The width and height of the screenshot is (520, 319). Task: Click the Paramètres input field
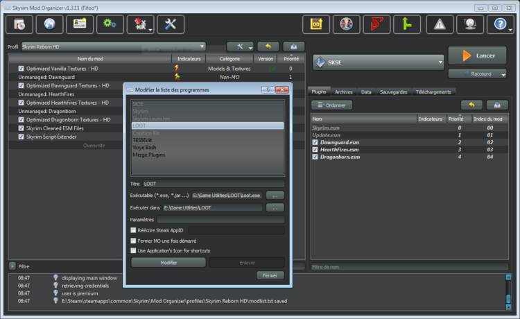click(x=220, y=220)
